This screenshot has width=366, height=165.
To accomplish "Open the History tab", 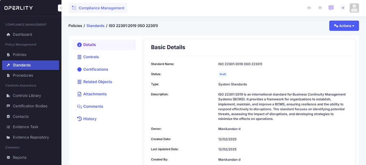I will click(90, 119).
